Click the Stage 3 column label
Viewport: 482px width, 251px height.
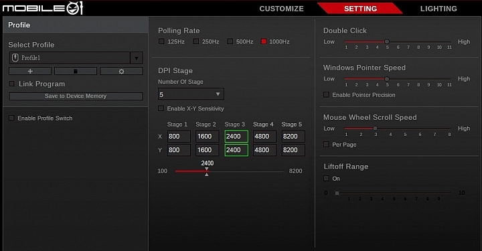(235, 124)
